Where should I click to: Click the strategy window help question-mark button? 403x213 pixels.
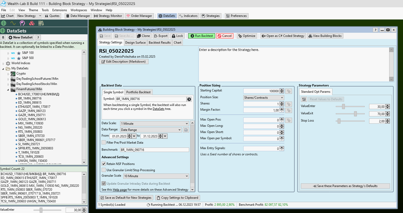pyautogui.click(x=375, y=30)
